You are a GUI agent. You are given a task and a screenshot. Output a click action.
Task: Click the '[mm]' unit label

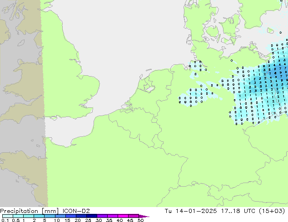50,211
